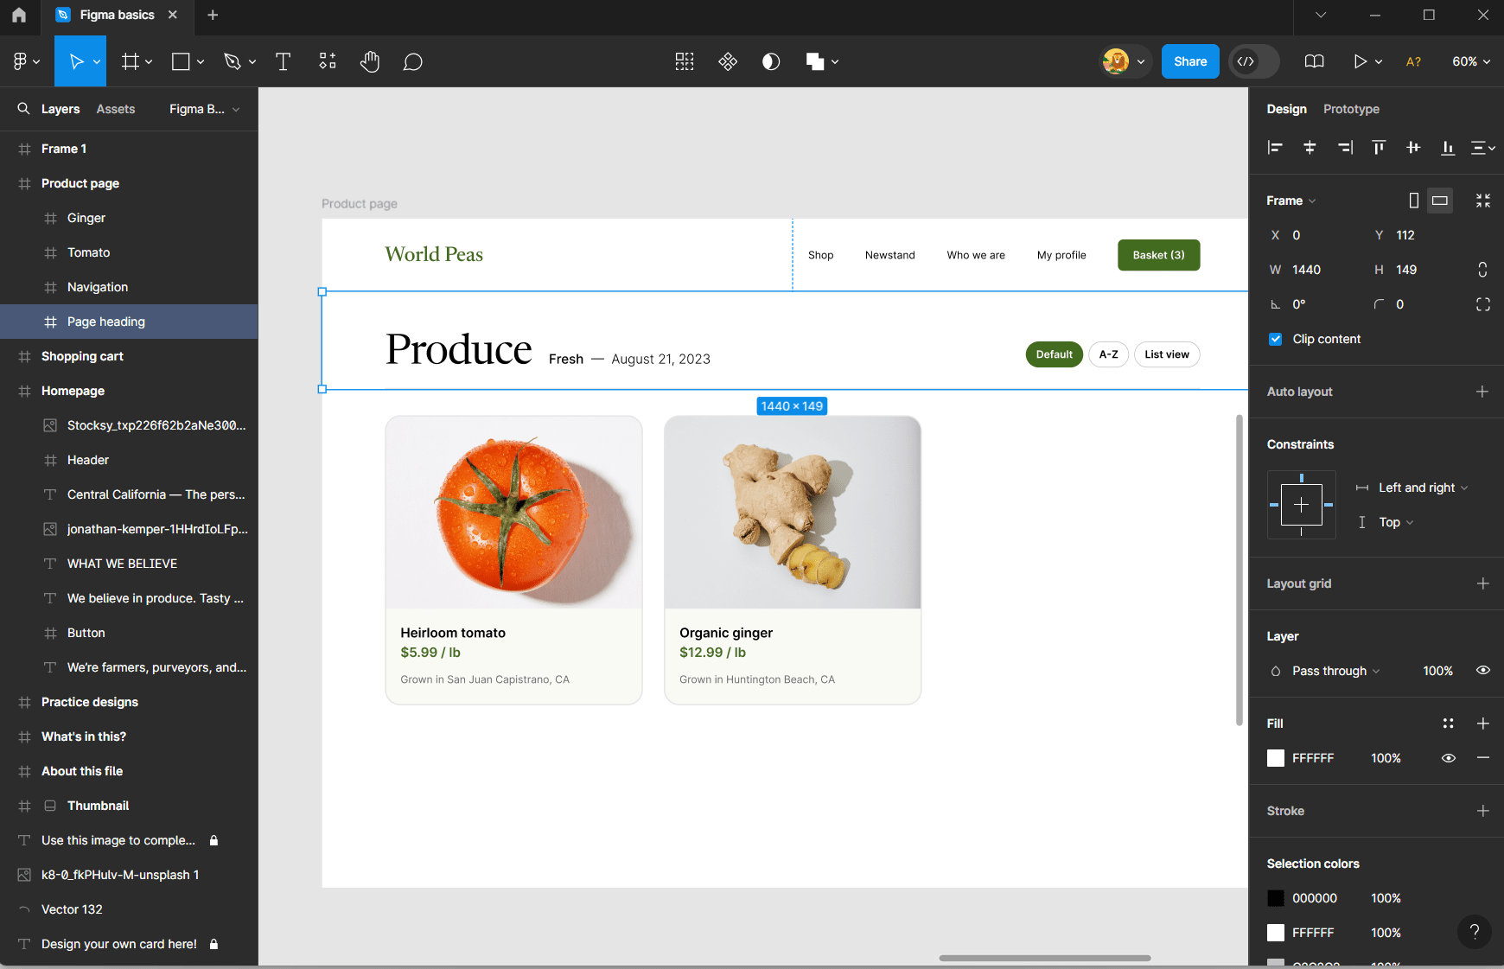This screenshot has height=969, width=1504.
Task: Open the Pass through blend mode dropdown
Action: point(1331,670)
